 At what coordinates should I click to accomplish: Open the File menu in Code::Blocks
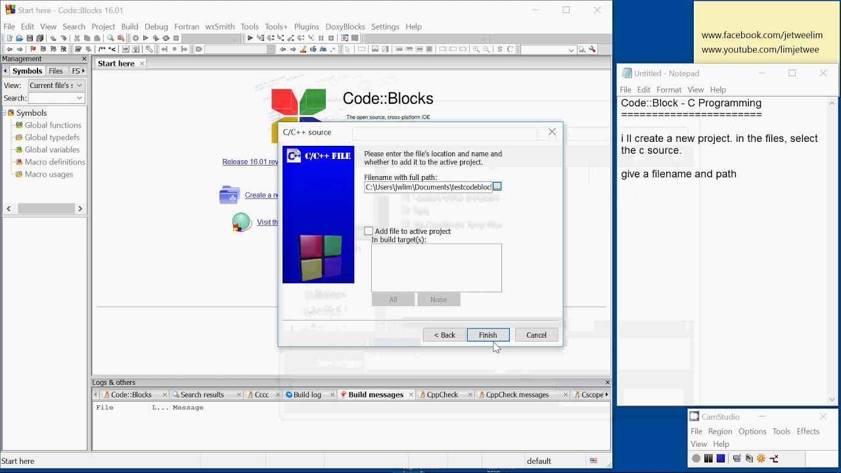point(9,26)
